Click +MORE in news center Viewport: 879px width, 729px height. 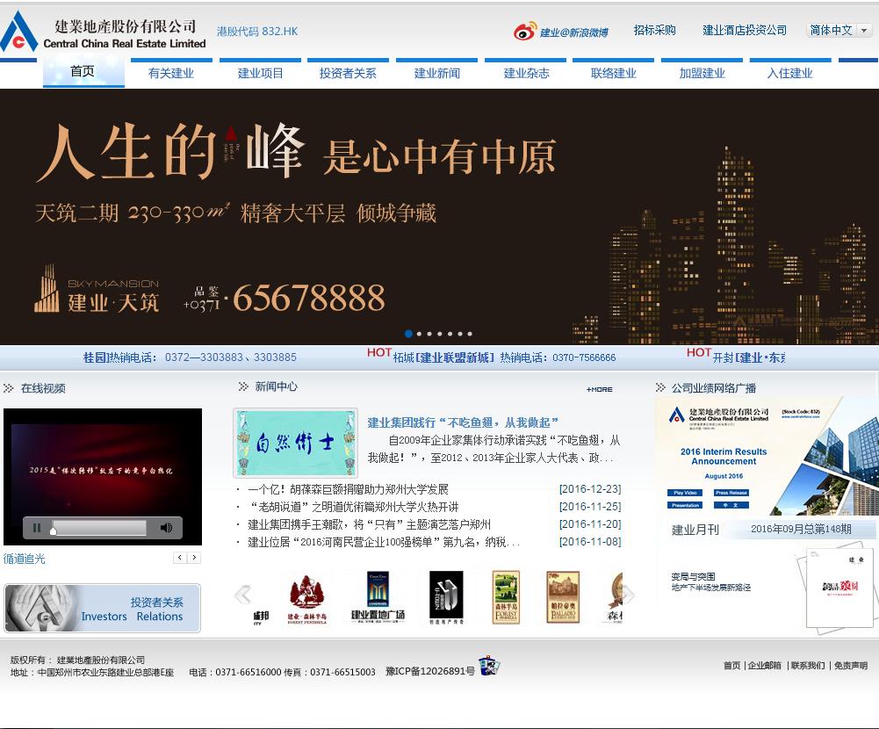tap(599, 389)
